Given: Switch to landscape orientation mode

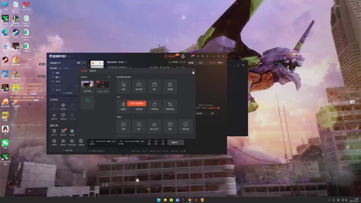Looking at the screenshot, I should (x=79, y=63).
